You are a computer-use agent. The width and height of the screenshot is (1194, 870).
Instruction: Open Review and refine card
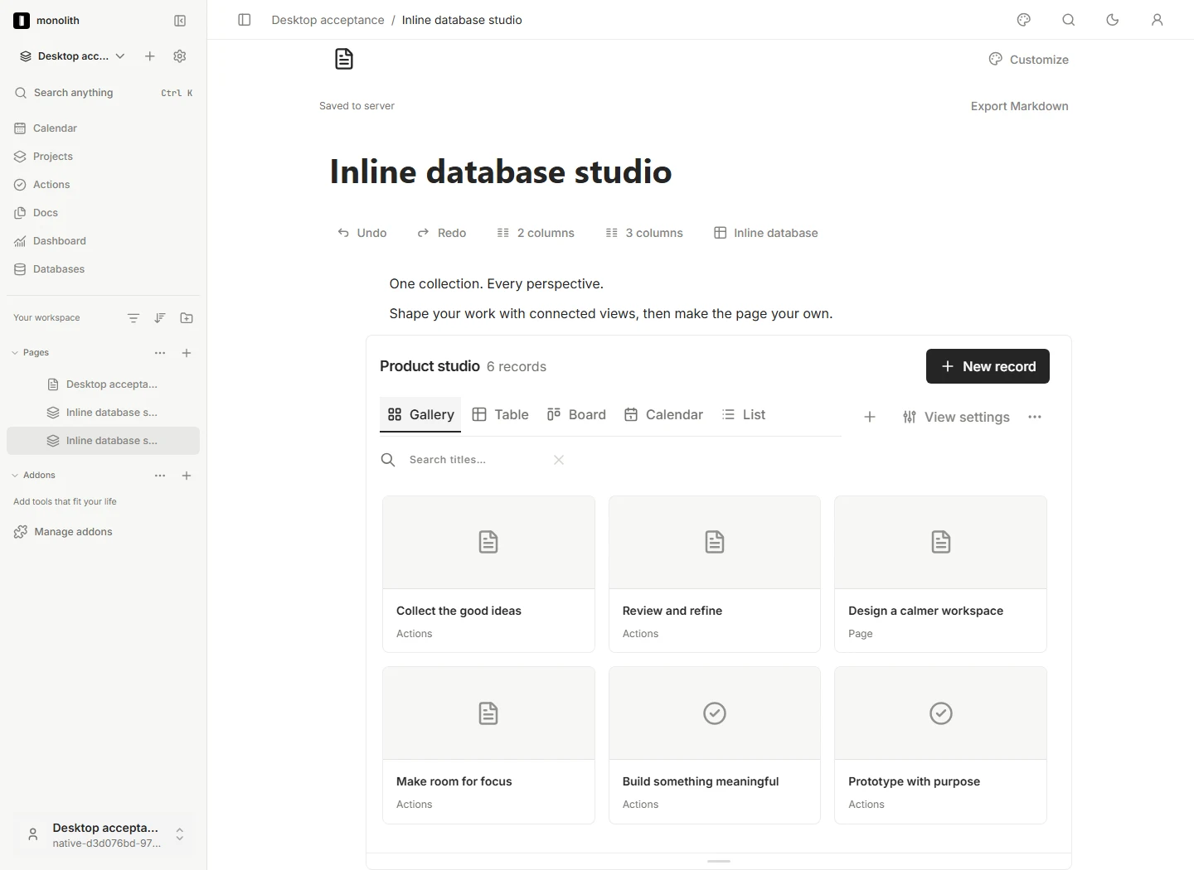pyautogui.click(x=715, y=574)
